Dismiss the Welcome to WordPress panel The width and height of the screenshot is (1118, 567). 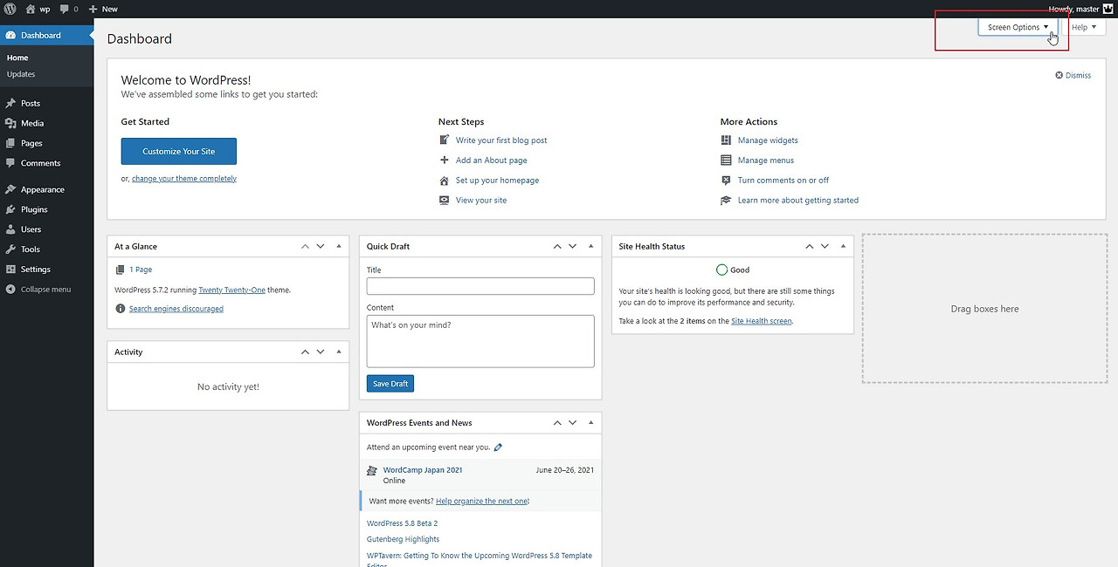pyautogui.click(x=1073, y=75)
